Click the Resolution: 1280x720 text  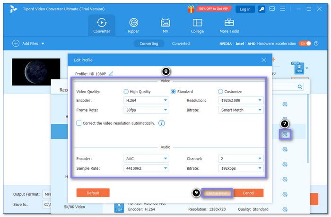pyautogui.click(x=207, y=209)
